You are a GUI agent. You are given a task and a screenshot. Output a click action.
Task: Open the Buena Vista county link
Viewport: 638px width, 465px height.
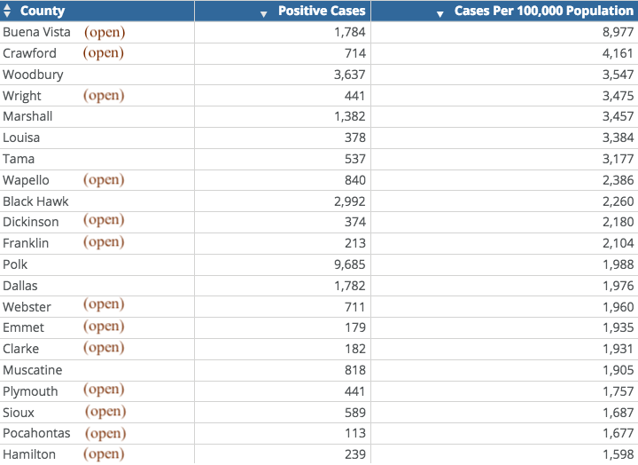[x=105, y=32]
